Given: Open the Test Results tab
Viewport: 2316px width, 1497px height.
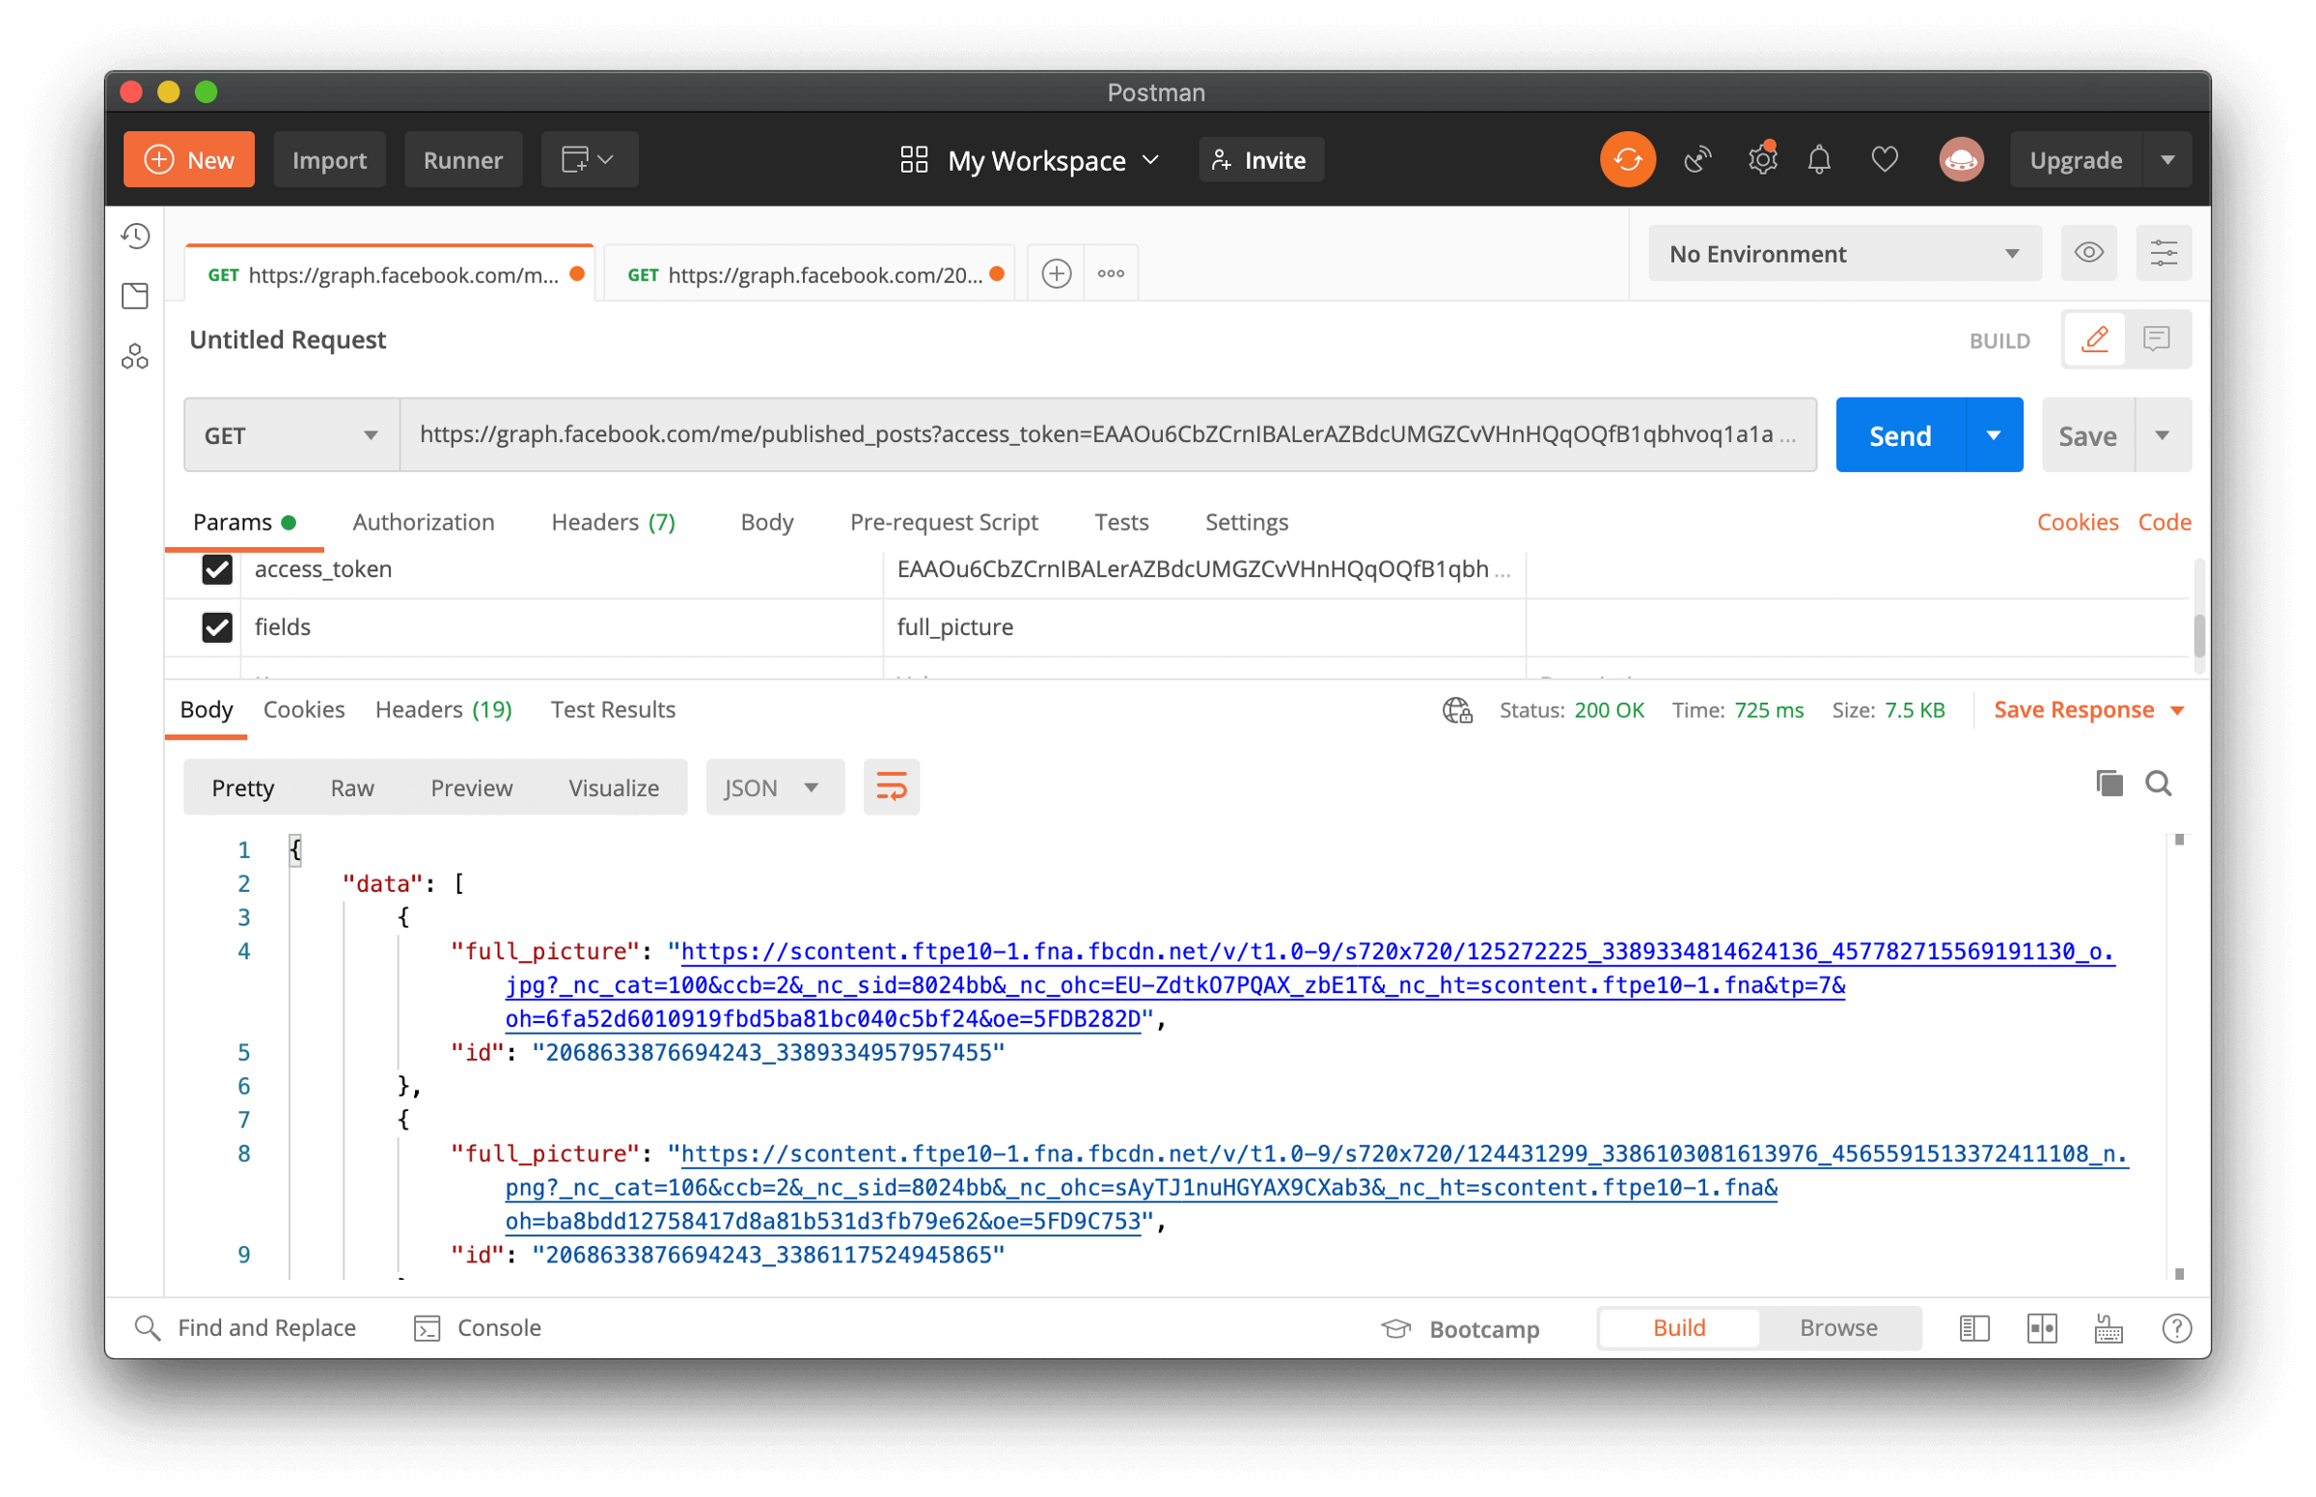Looking at the screenshot, I should point(612,709).
